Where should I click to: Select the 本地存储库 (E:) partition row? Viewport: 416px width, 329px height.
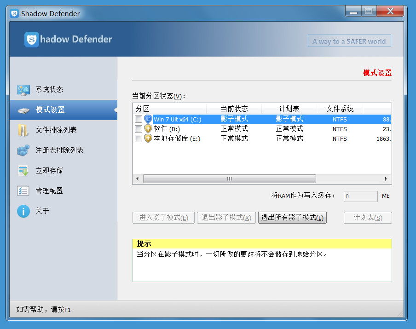(262, 139)
